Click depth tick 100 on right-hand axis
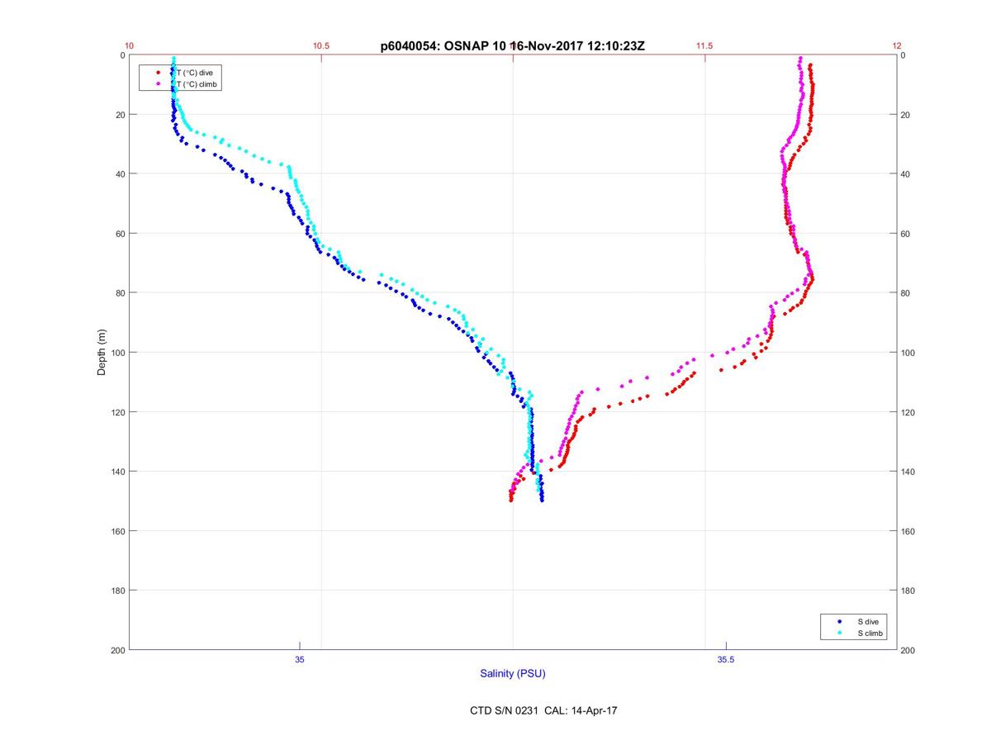The image size is (991, 731). click(x=908, y=353)
